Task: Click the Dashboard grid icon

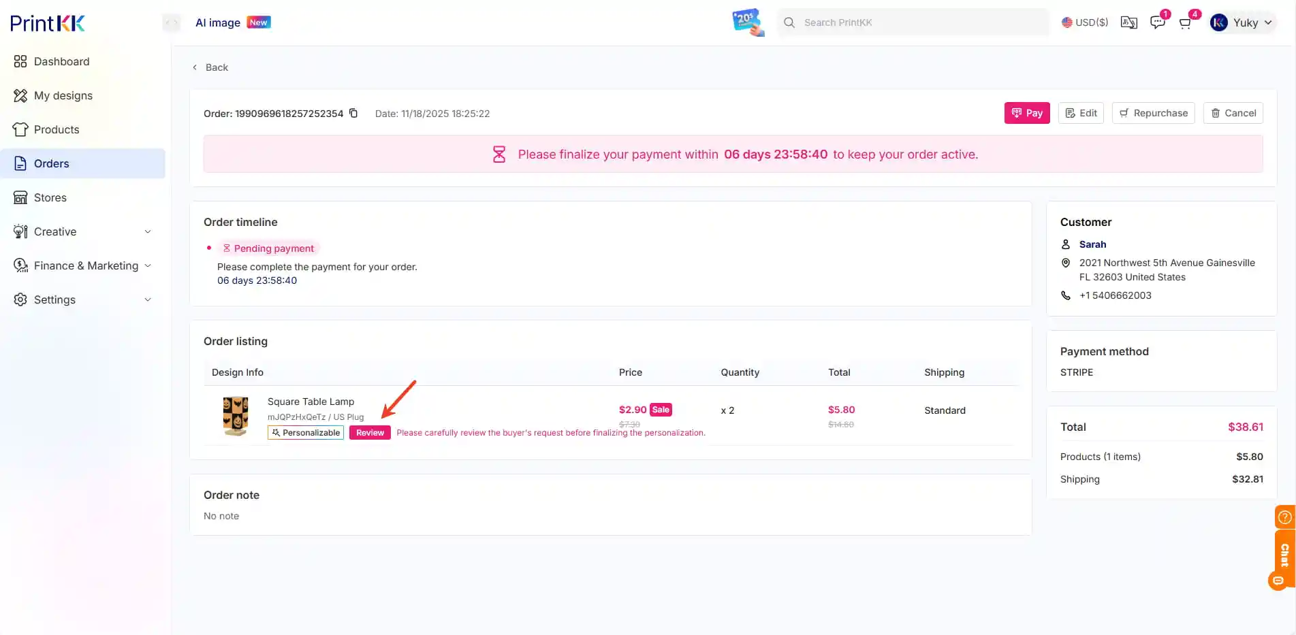Action: 20,61
